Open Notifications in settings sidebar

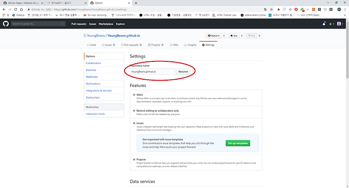[104, 84]
